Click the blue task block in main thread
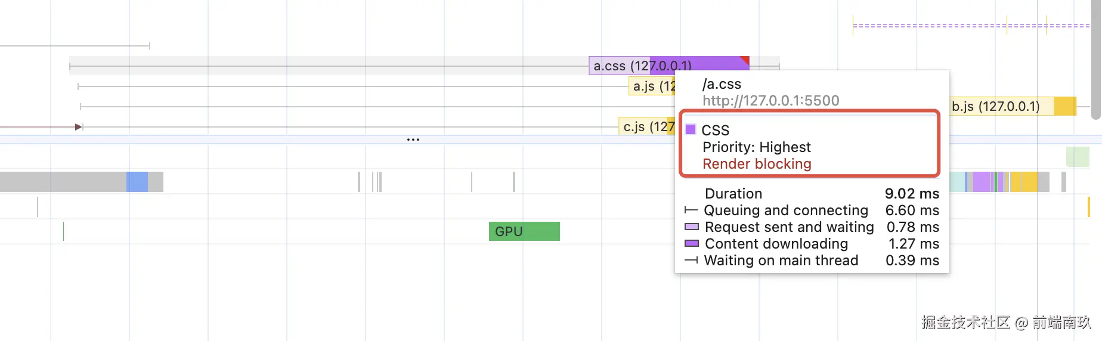Image resolution: width=1102 pixels, height=341 pixels. [x=137, y=182]
